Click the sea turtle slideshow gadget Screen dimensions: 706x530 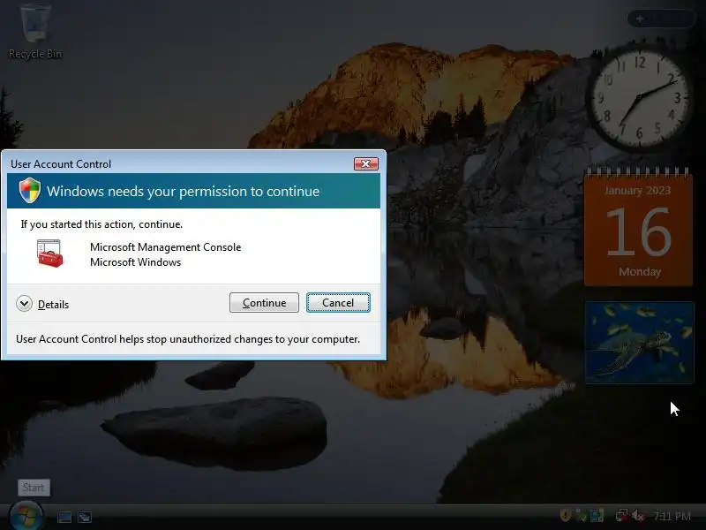pyautogui.click(x=639, y=343)
